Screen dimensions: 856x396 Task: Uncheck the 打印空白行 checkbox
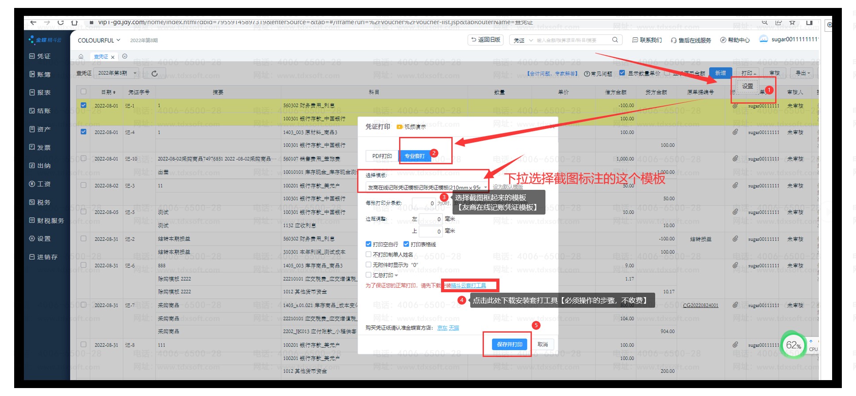point(369,244)
